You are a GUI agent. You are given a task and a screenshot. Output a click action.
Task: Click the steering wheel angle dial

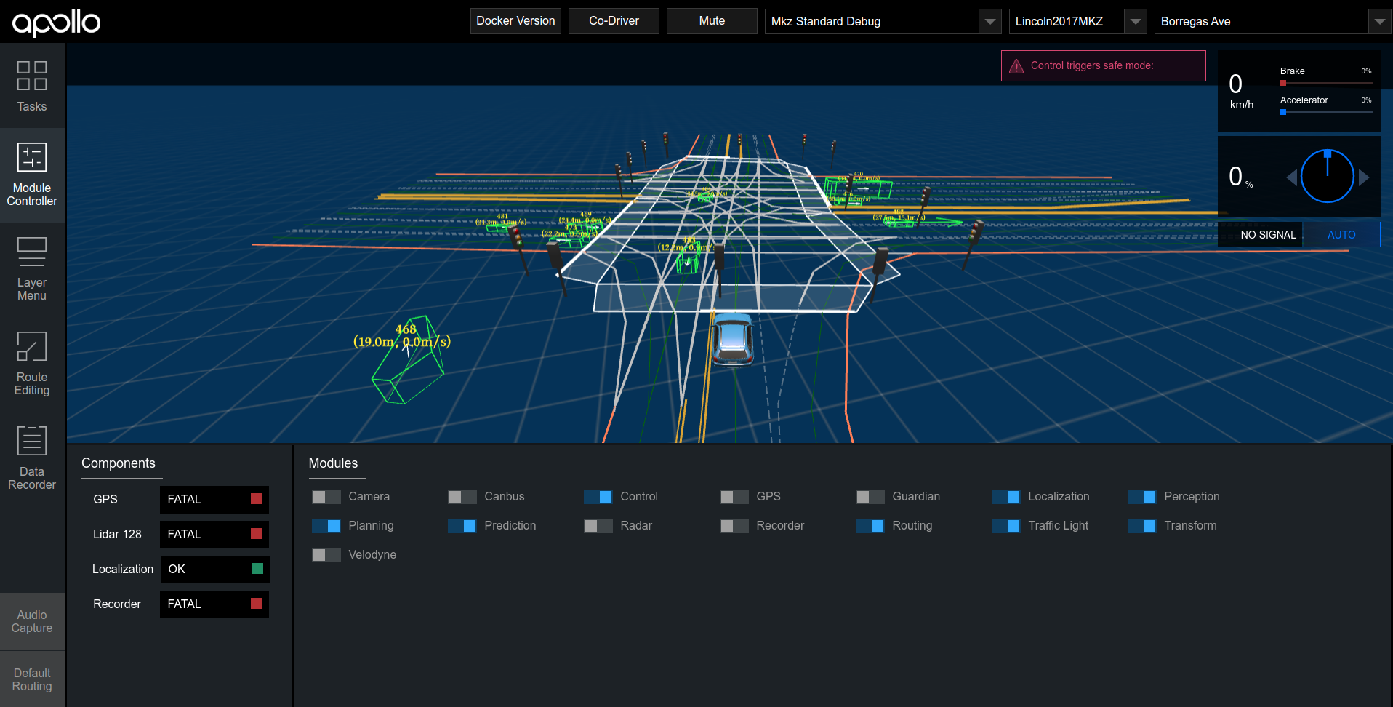tap(1327, 176)
